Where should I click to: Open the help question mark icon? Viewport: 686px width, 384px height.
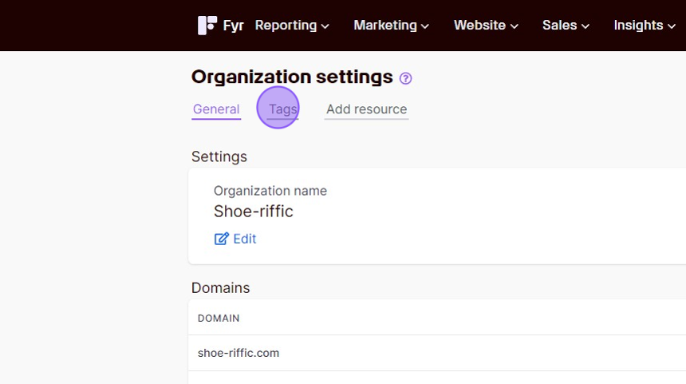(x=405, y=78)
